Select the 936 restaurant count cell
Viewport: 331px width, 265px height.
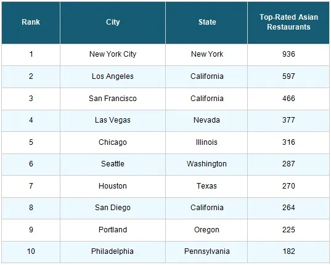(288, 54)
